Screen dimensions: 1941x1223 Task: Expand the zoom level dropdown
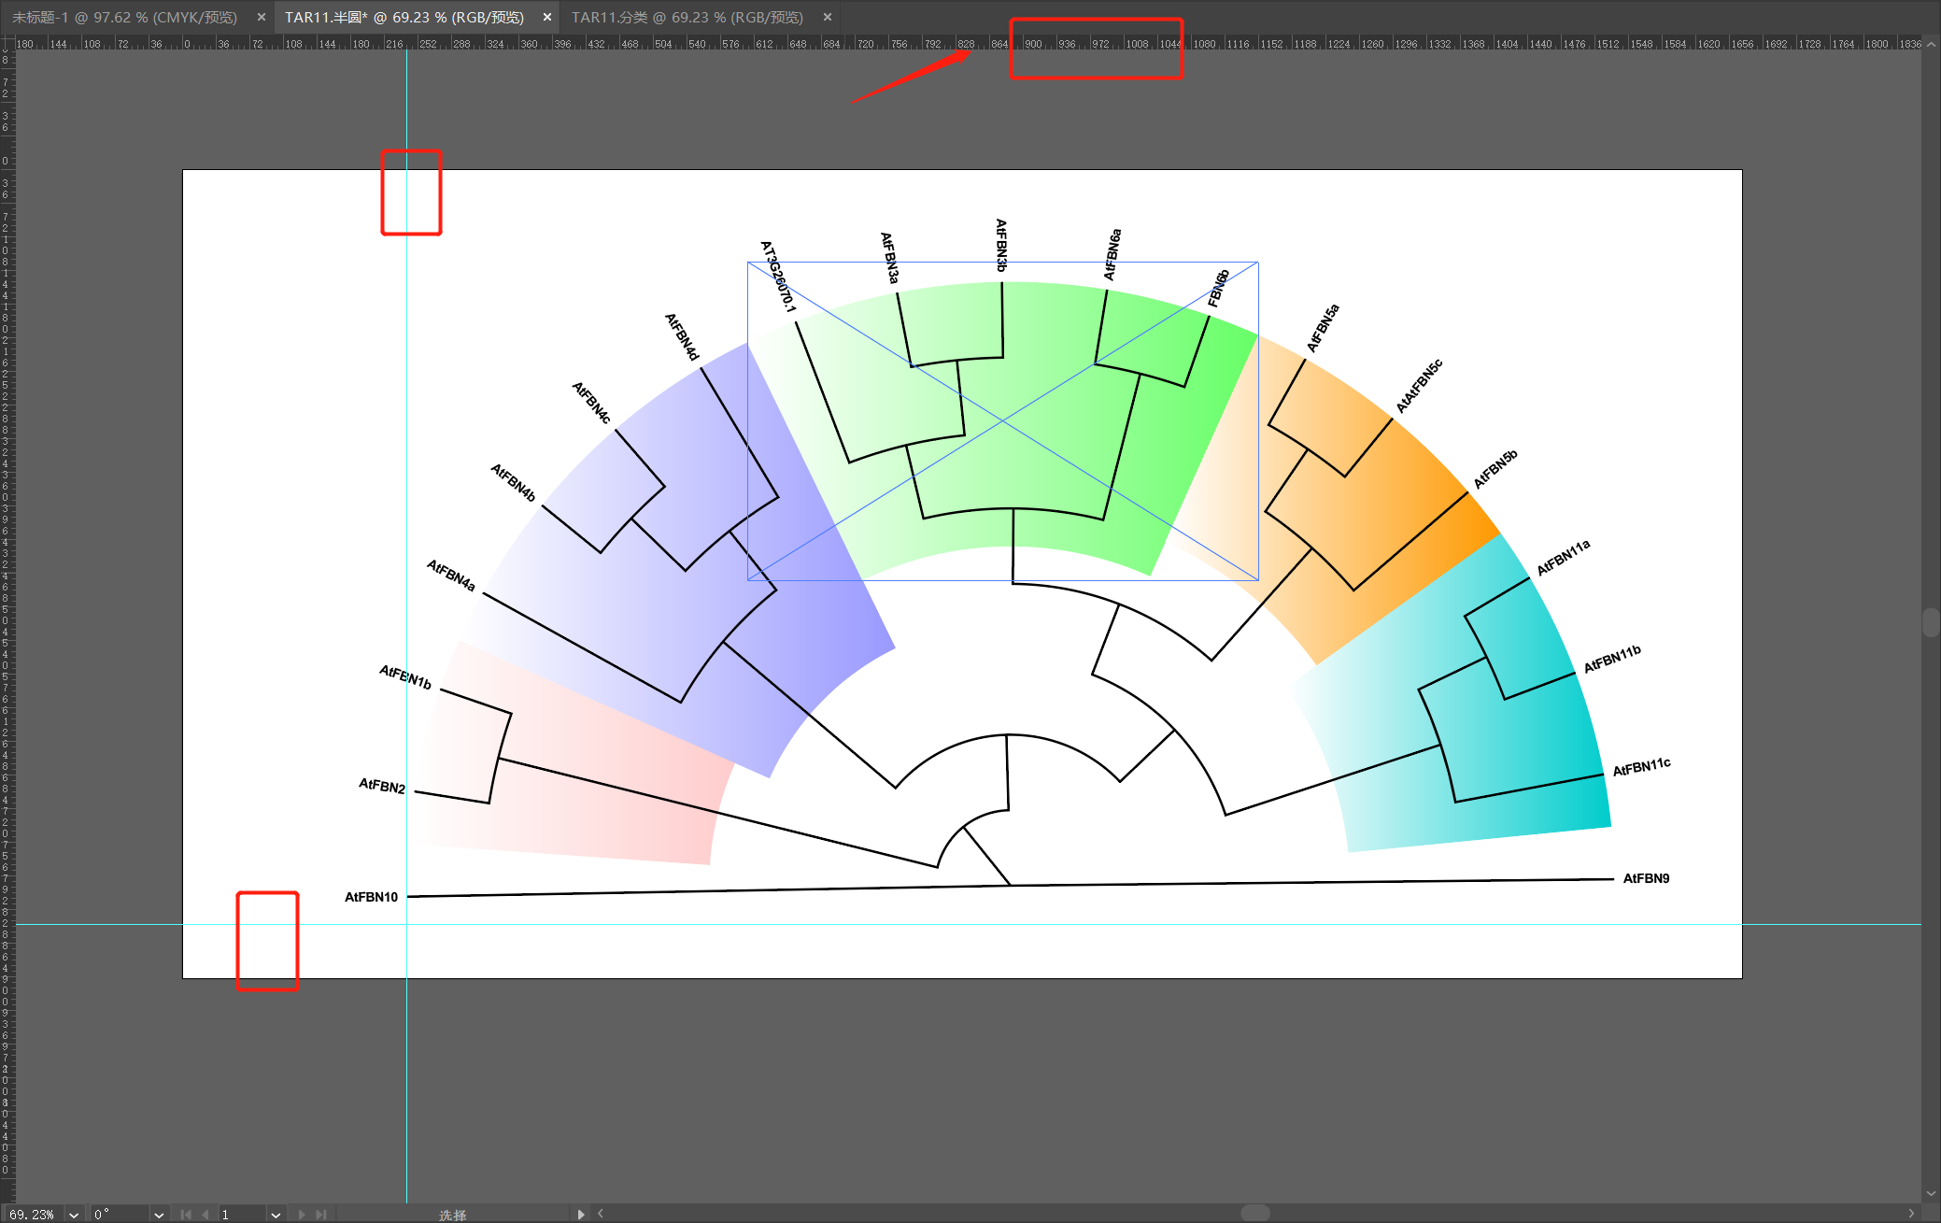[x=74, y=1215]
